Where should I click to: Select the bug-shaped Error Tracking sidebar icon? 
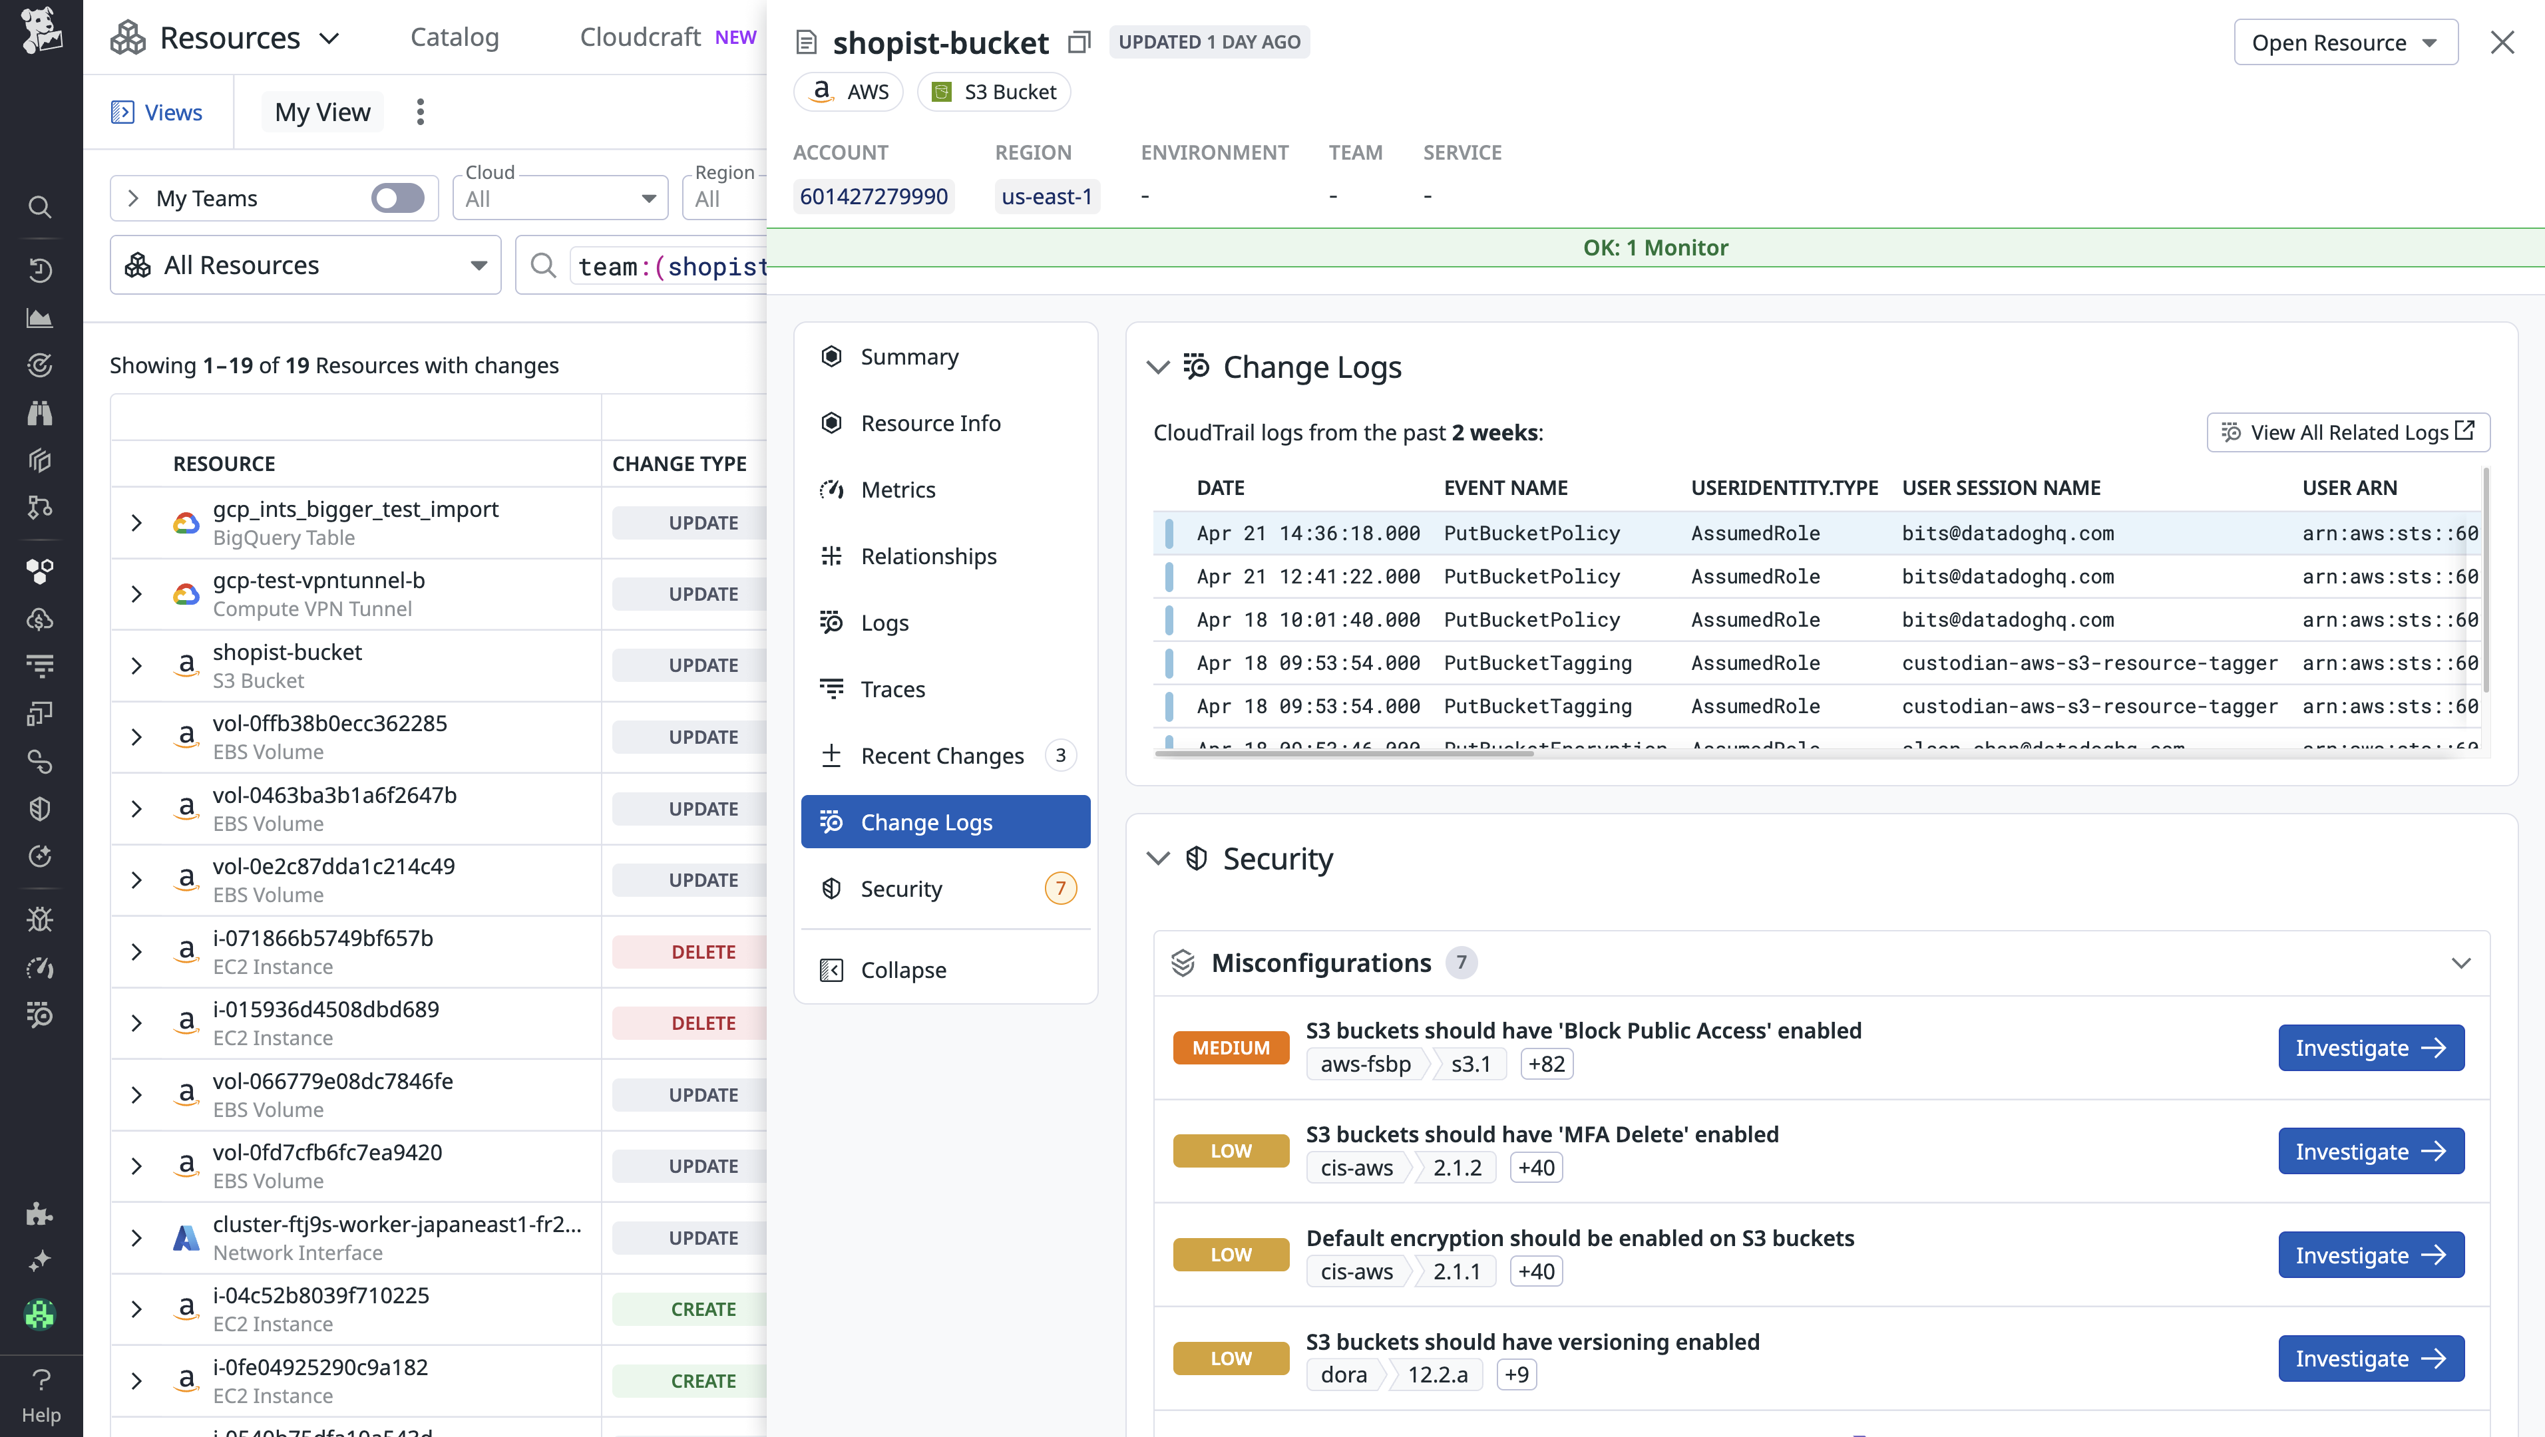coord(39,919)
